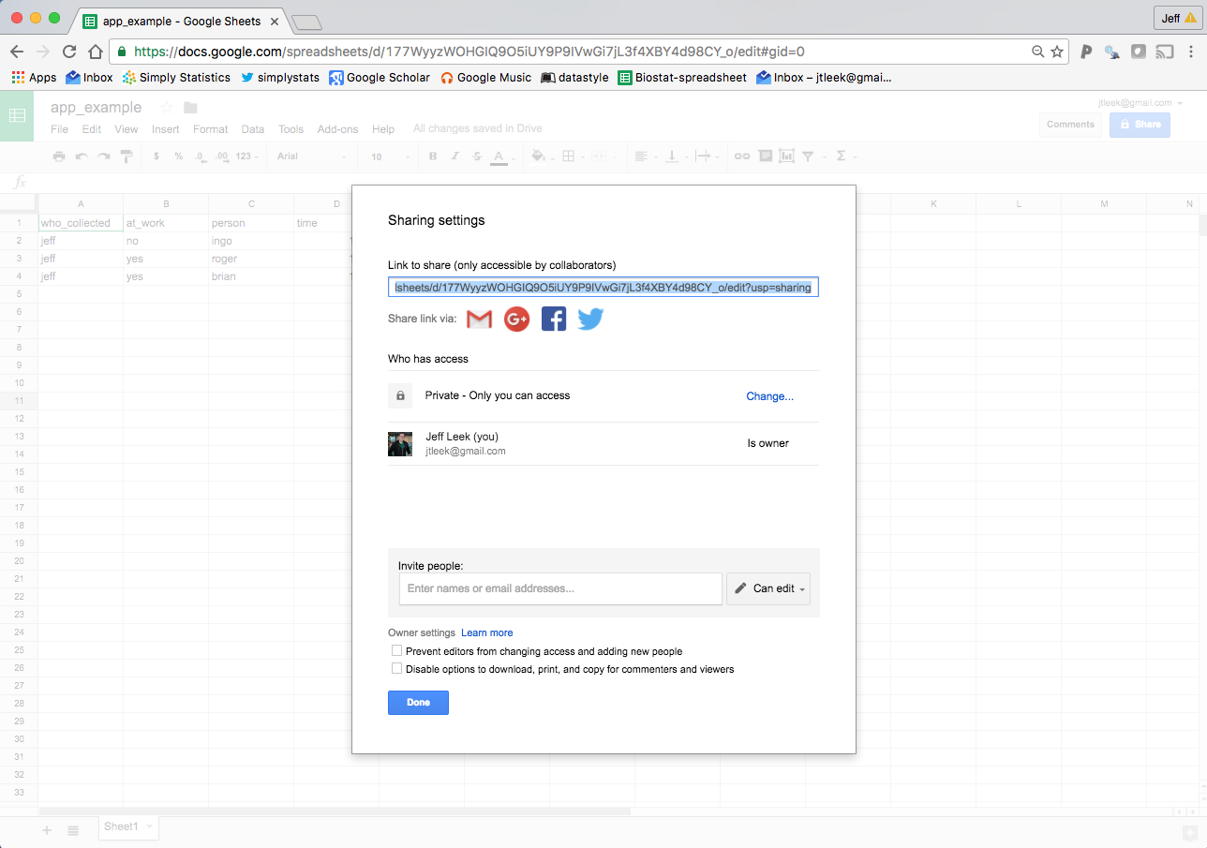1207x848 pixels.
Task: Open the fill color bucket picker
Action: tap(541, 156)
